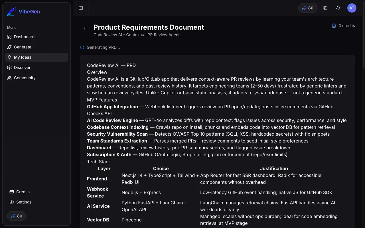
Task: Click the 80 credits badge in header
Action: [x=308, y=8]
